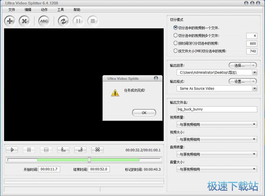Open the 帮助 menu
Screen dimensions: 265x196
[77, 10]
